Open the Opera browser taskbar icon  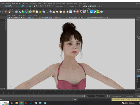tap(26, 103)
